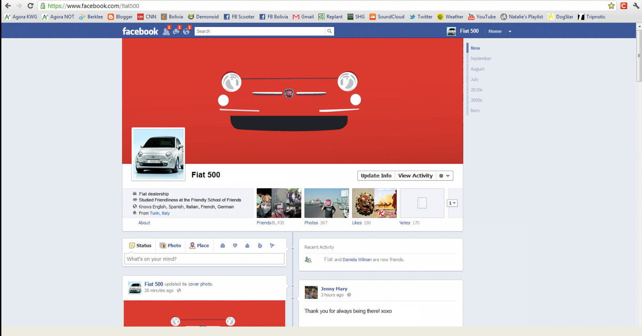The width and height of the screenshot is (642, 336).
Task: Bookmark this page with the star
Action: 611,6
